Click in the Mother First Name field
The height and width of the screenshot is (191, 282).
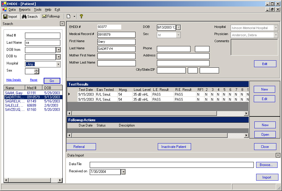click(116, 56)
